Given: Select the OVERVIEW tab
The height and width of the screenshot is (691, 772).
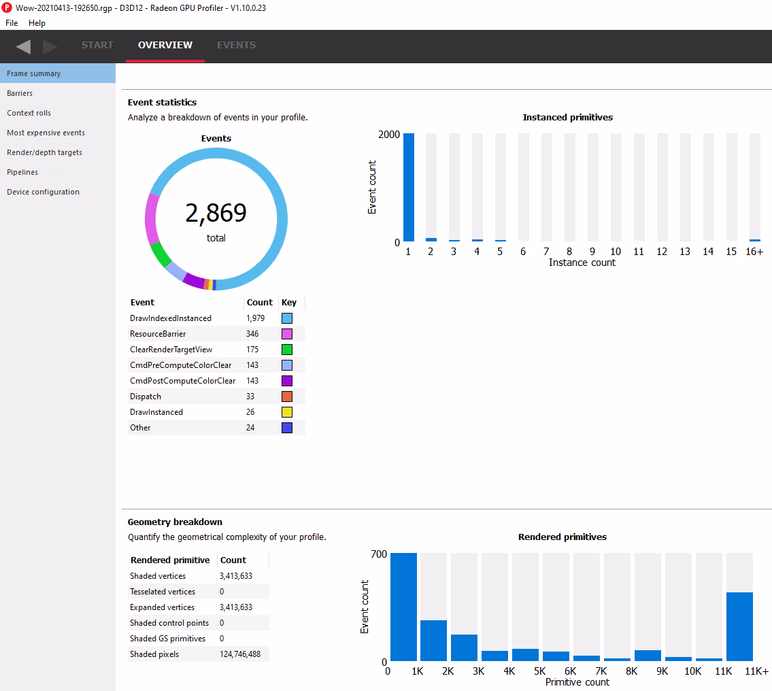Looking at the screenshot, I should point(165,46).
